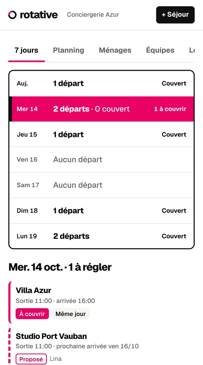Select the highlighted Mer 14 row
This screenshot has width=203, height=365.
[101, 109]
